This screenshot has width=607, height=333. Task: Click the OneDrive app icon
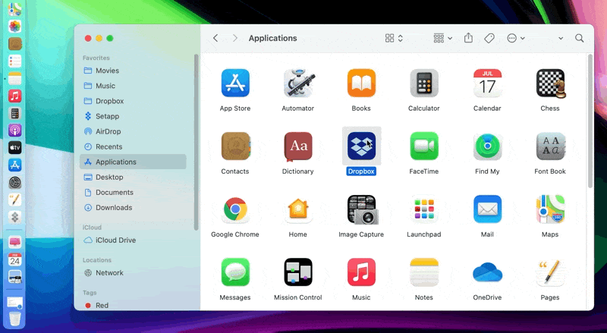(487, 272)
